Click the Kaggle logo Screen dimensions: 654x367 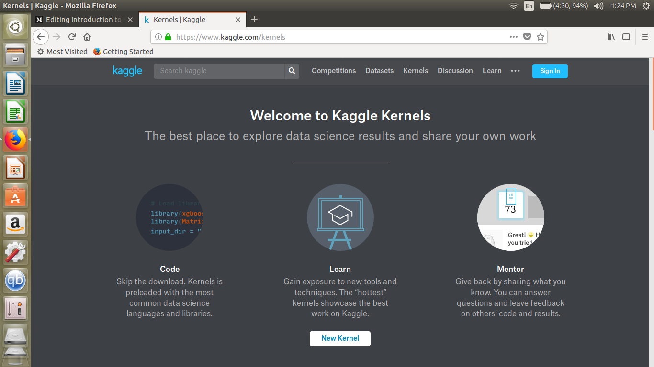127,71
